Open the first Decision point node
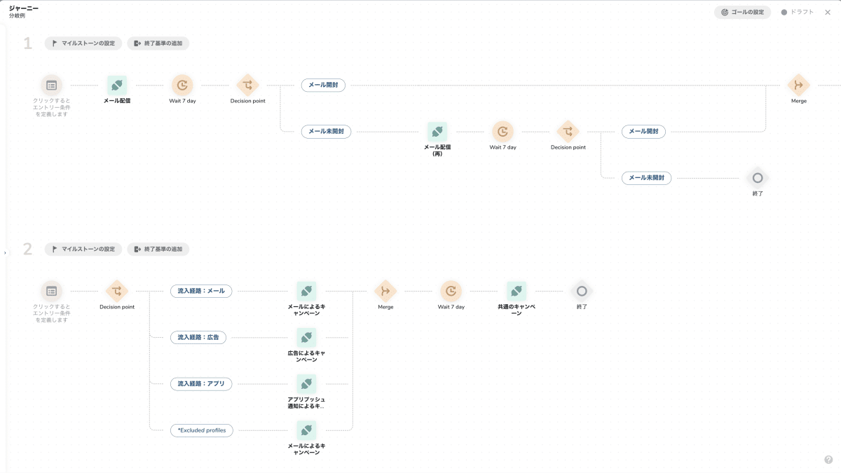This screenshot has width=841, height=473. 247,85
